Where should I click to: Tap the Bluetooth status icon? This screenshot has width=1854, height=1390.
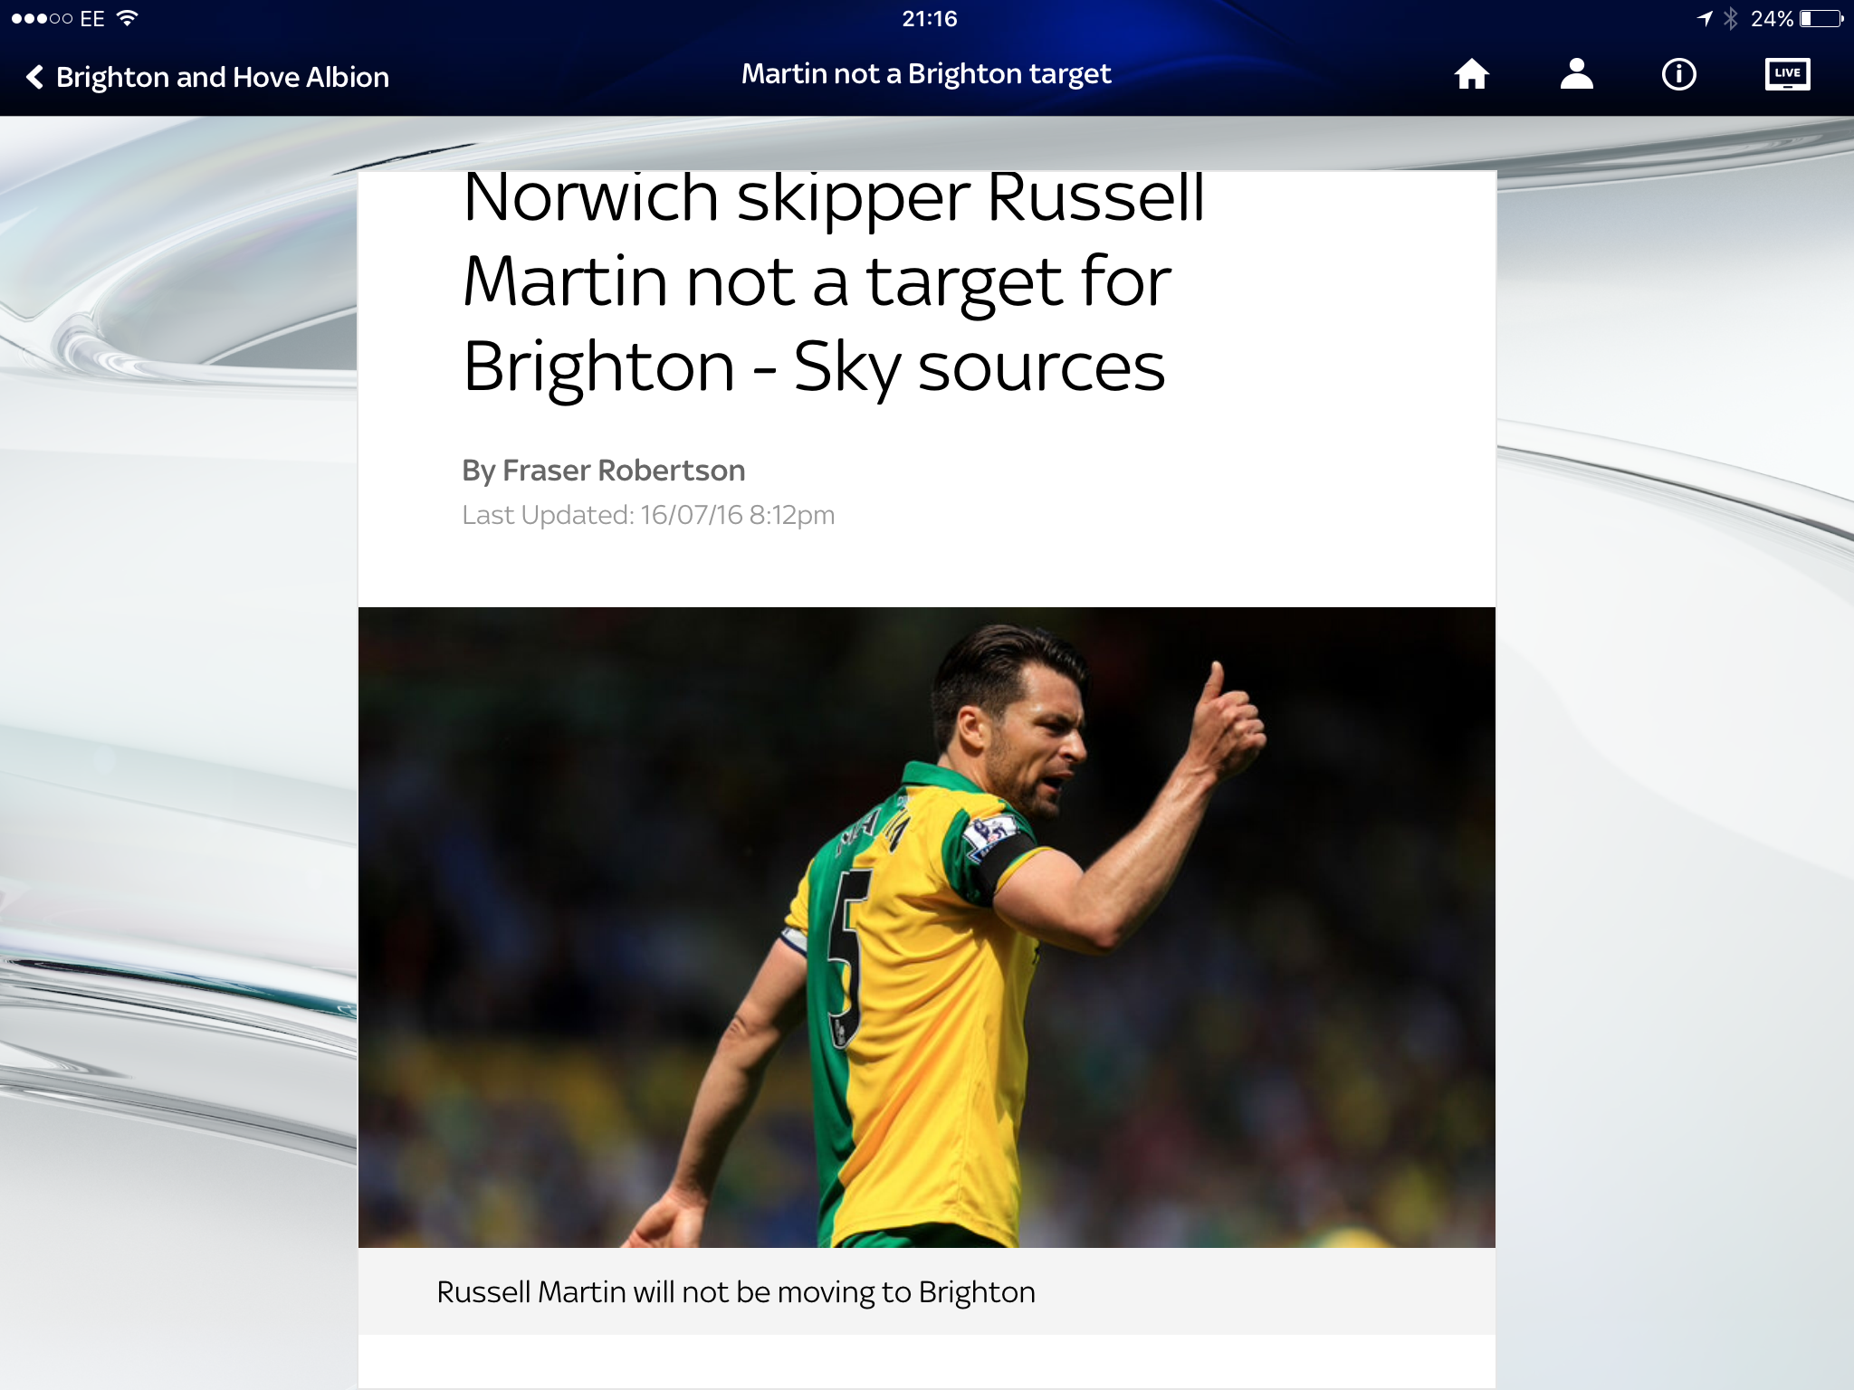tap(1730, 18)
